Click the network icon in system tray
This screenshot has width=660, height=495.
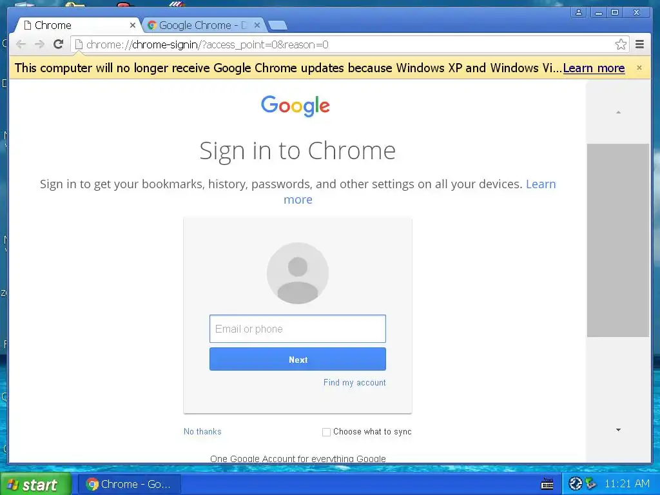point(591,483)
